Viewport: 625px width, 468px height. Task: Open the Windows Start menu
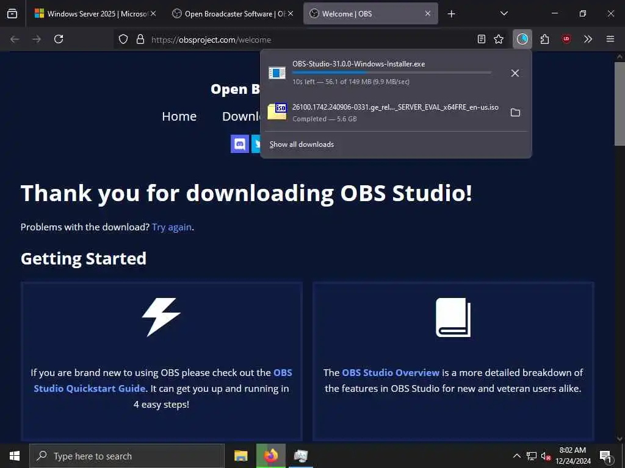(x=15, y=456)
